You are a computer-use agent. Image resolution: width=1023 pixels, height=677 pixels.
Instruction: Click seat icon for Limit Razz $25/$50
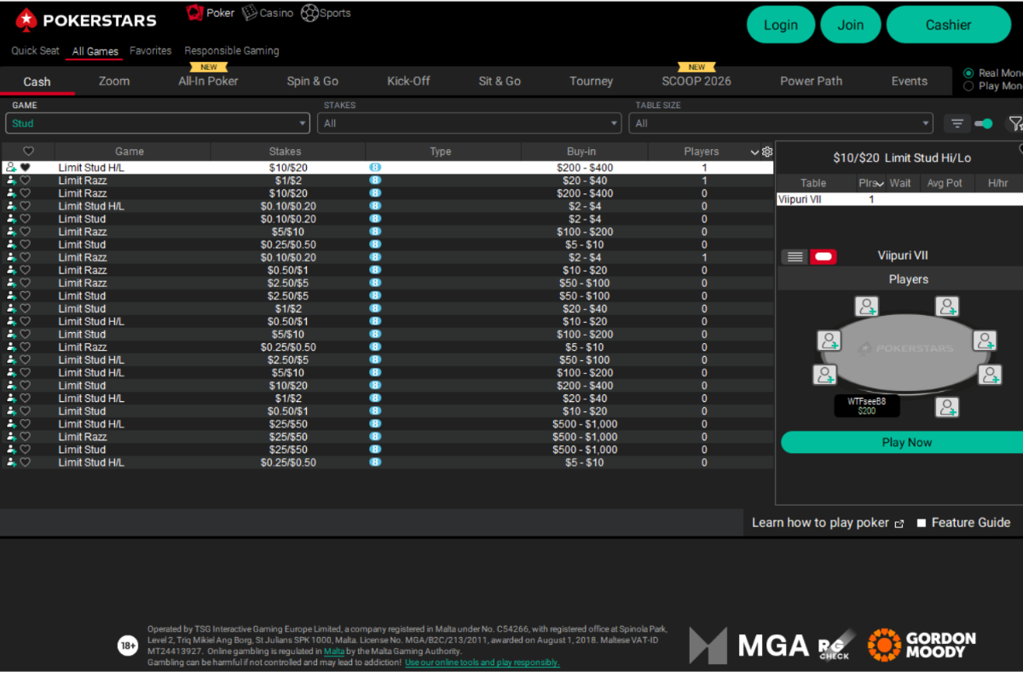[11, 436]
